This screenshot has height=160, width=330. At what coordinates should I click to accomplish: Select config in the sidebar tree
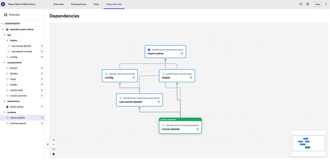point(22,57)
